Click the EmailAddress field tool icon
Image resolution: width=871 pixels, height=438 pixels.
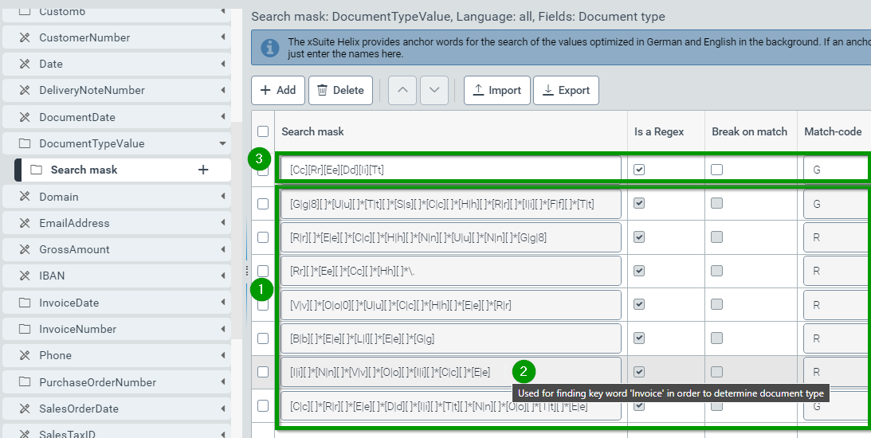[25, 223]
